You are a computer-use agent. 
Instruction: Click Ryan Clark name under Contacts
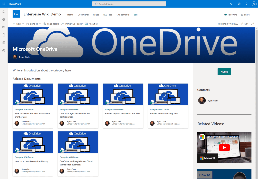click(213, 101)
